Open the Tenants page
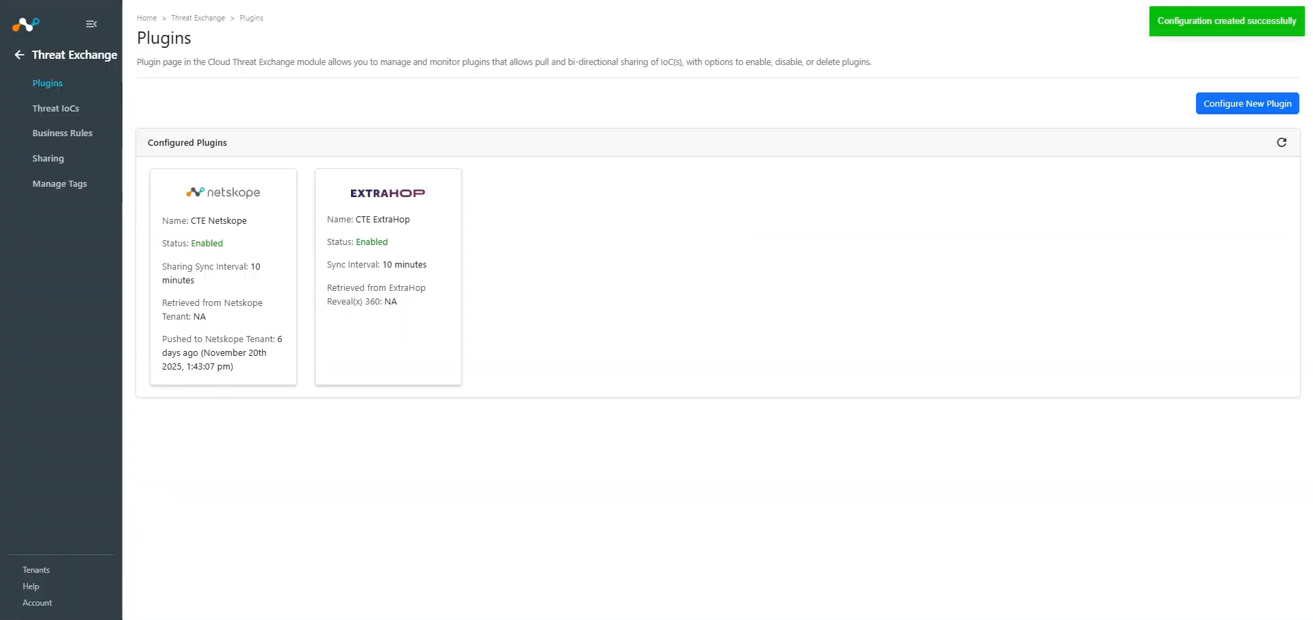Viewport: 1313px width, 620px height. [x=36, y=570]
